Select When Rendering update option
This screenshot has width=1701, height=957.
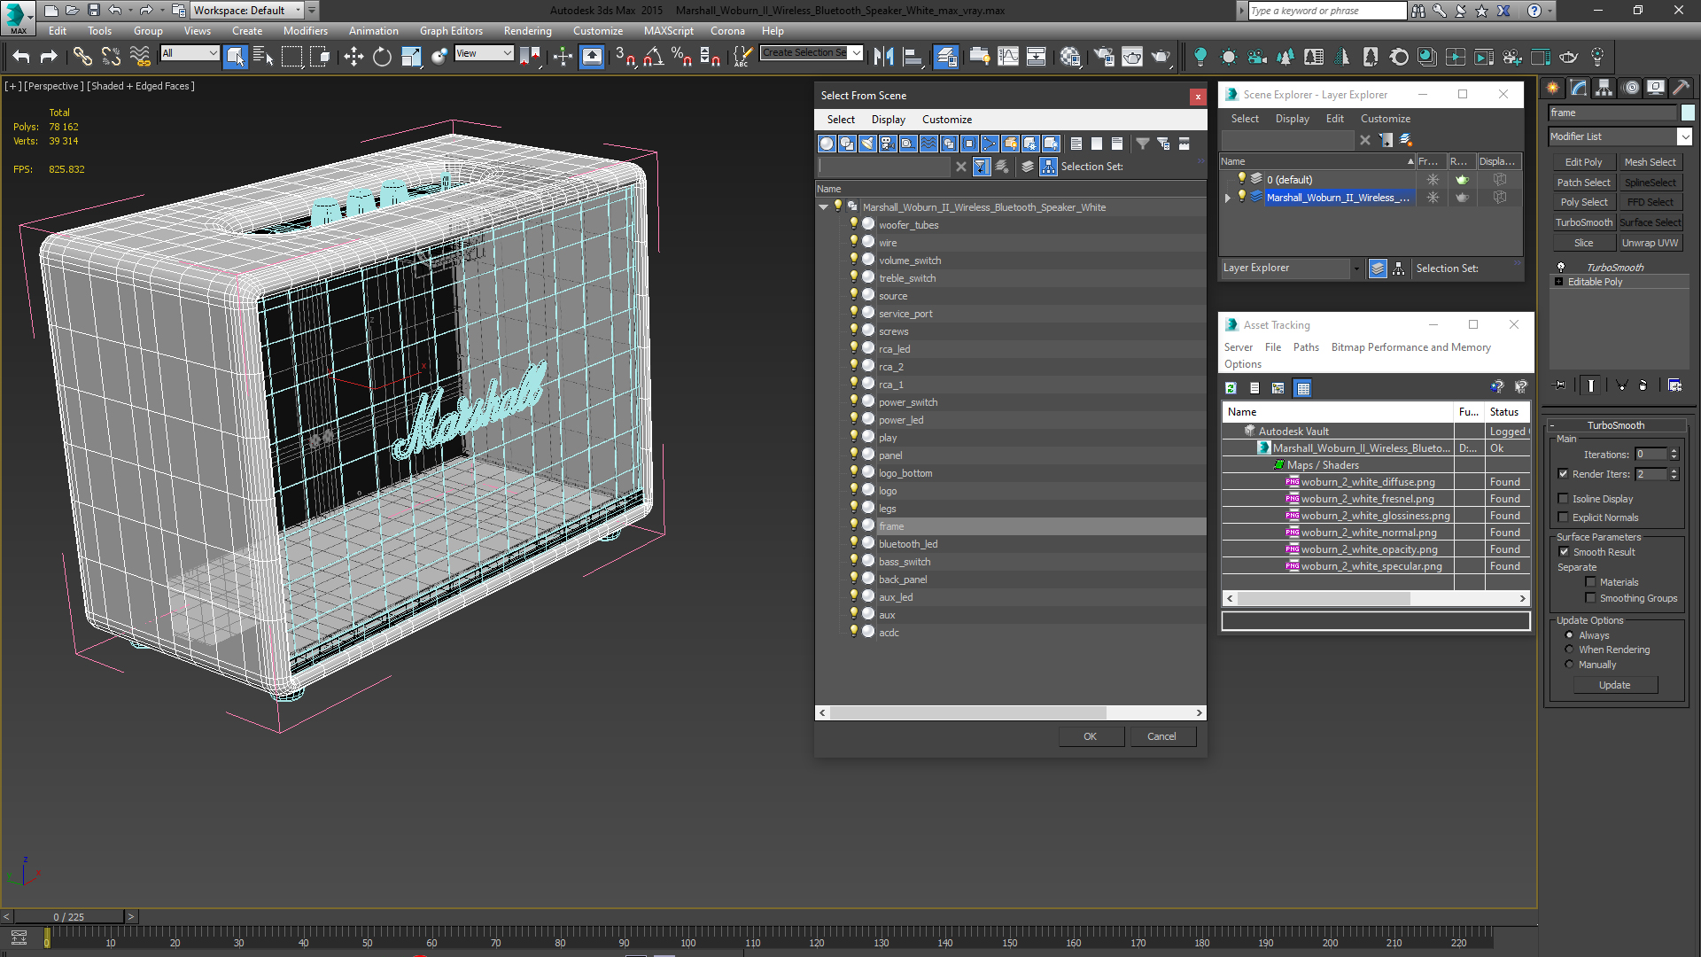pos(1570,650)
